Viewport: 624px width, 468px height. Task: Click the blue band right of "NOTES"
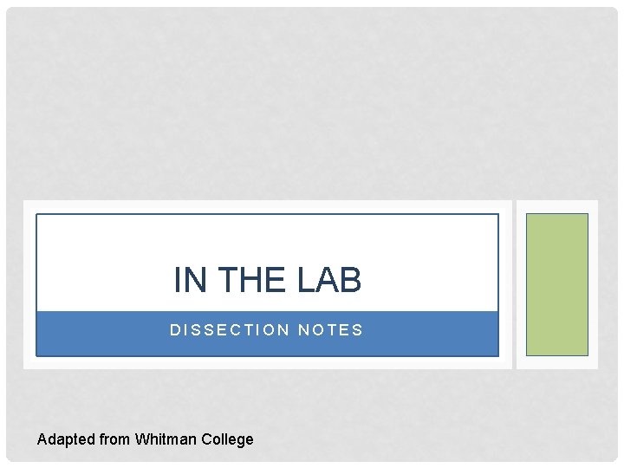(x=433, y=334)
